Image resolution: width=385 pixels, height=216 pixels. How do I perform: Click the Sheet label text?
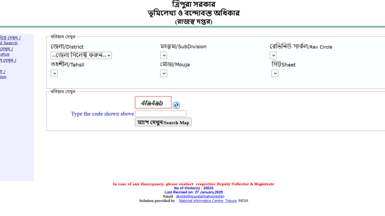[x=283, y=64]
